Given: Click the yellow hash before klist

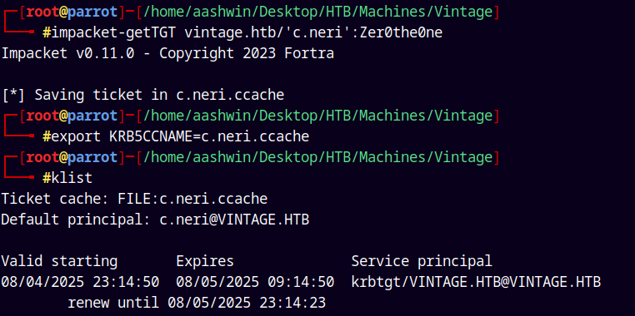Looking at the screenshot, I should (47, 178).
